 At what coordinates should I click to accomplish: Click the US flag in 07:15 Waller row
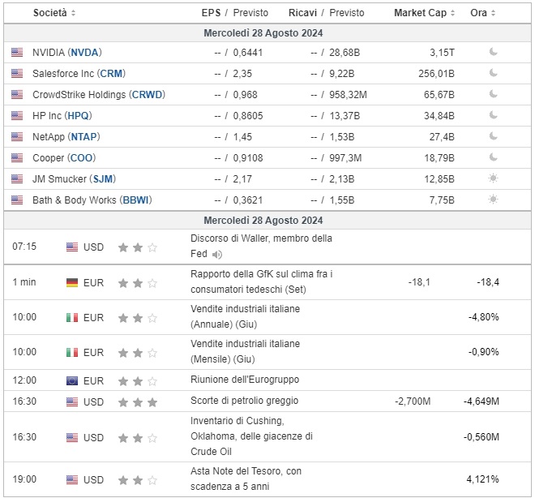(72, 247)
